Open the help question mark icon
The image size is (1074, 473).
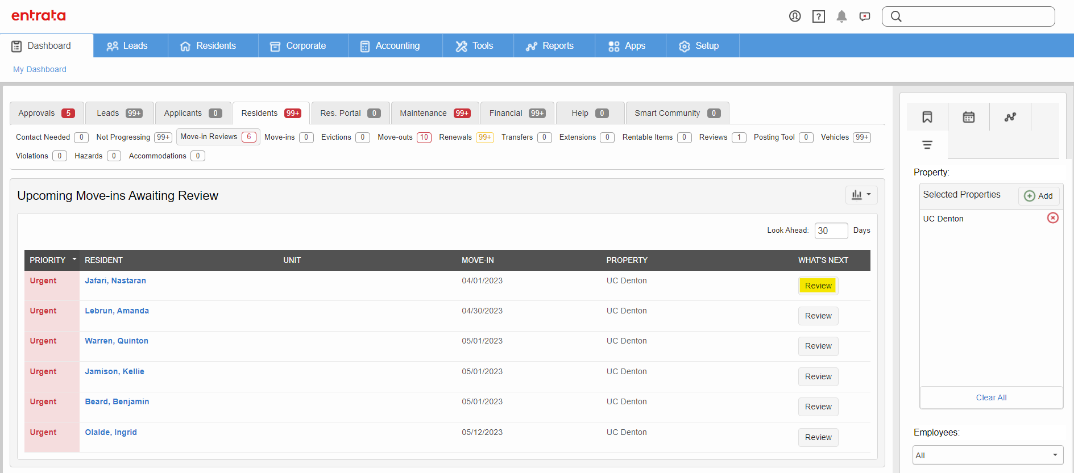pos(819,16)
